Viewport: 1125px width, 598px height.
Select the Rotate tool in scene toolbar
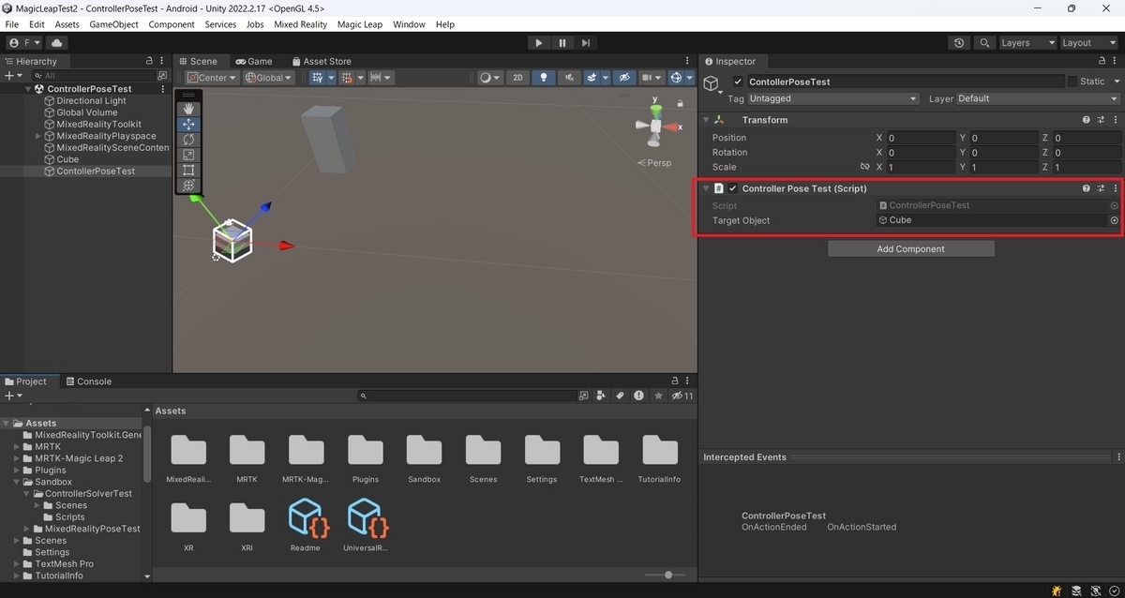(x=188, y=140)
